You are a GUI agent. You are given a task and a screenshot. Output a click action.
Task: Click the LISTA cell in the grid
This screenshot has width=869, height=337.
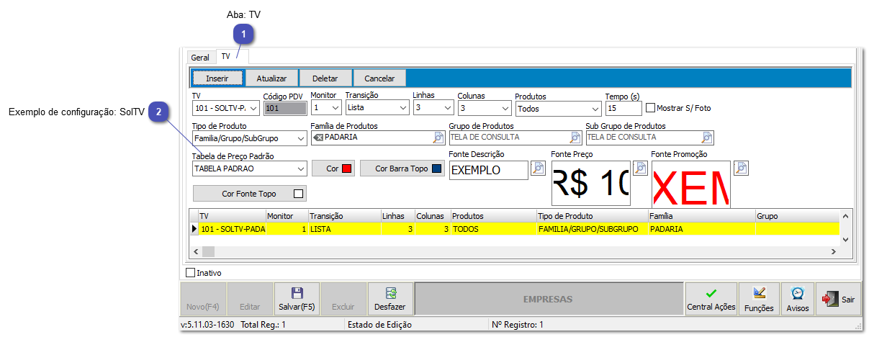tap(345, 229)
